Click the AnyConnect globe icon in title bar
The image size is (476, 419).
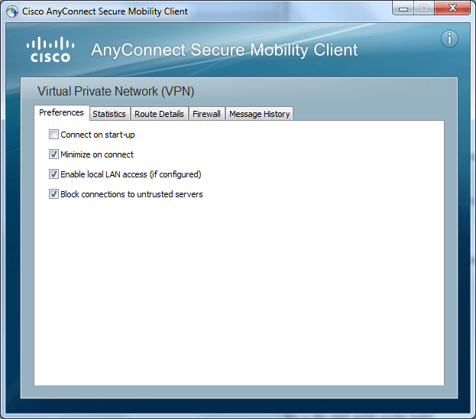click(11, 11)
